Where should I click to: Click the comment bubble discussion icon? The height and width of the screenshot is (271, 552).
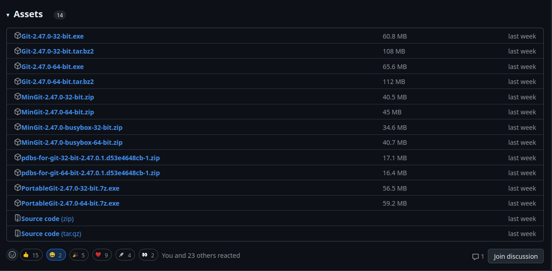click(476, 256)
